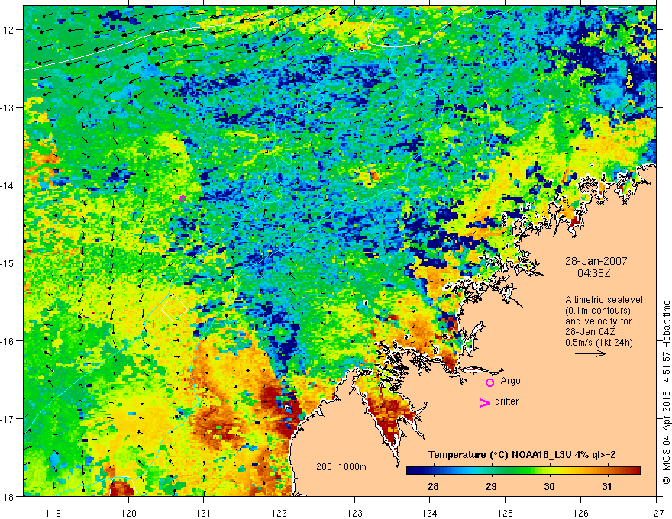
Task: Click the temperature color bar at 30
Action: 549,471
